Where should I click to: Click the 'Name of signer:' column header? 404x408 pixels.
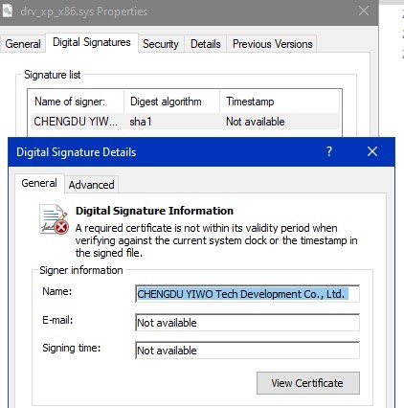click(76, 102)
